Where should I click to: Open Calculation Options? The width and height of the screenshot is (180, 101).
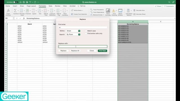(129, 12)
